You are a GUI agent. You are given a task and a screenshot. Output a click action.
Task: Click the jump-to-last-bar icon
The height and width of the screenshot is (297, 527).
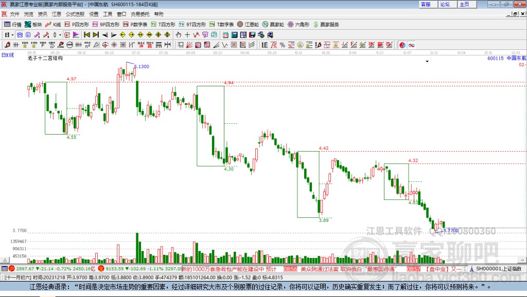pyautogui.click(x=96, y=35)
